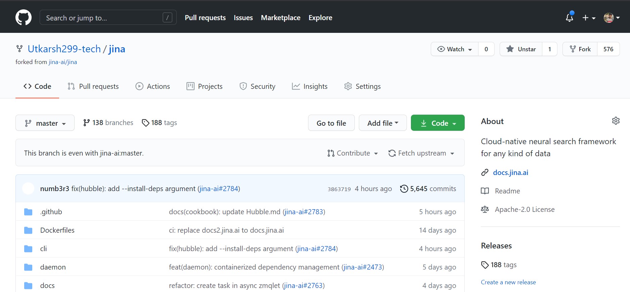Open the jina repository name link

[117, 49]
